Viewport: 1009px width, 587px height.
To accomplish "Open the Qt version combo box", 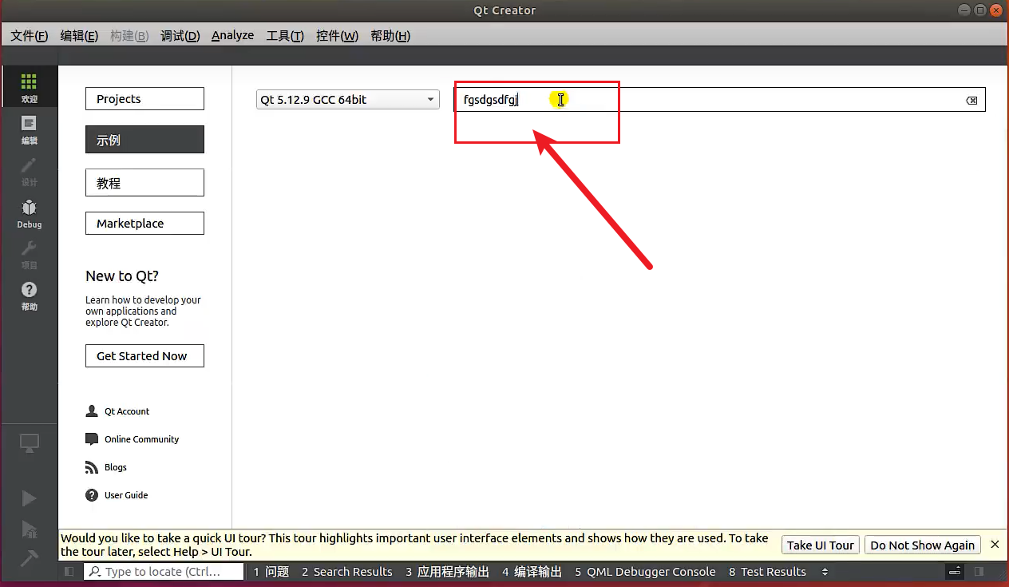I will 347,100.
